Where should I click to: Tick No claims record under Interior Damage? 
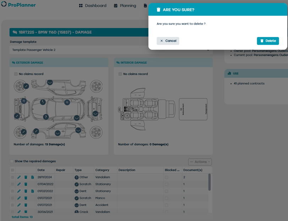(x=120, y=74)
